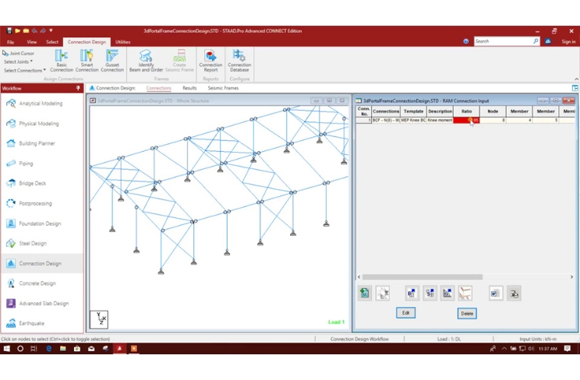Open the Utilities ribbon tab
The height and width of the screenshot is (380, 580).
coord(123,42)
